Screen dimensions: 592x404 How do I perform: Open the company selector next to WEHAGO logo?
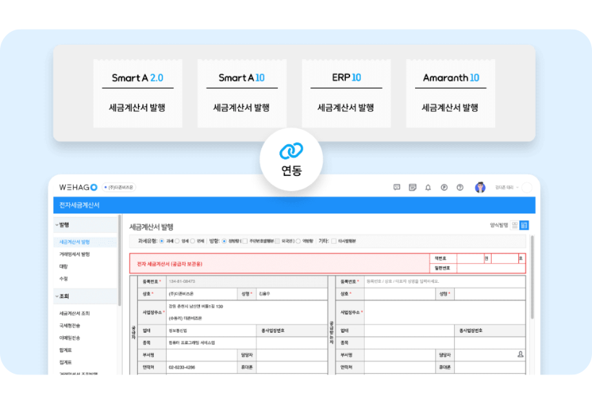pyautogui.click(x=118, y=188)
